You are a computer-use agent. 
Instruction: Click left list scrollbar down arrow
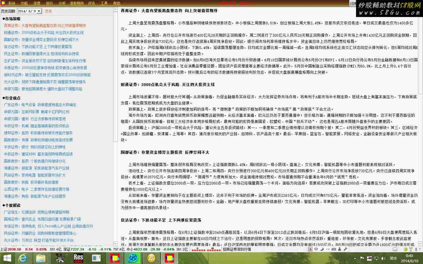coord(115,243)
